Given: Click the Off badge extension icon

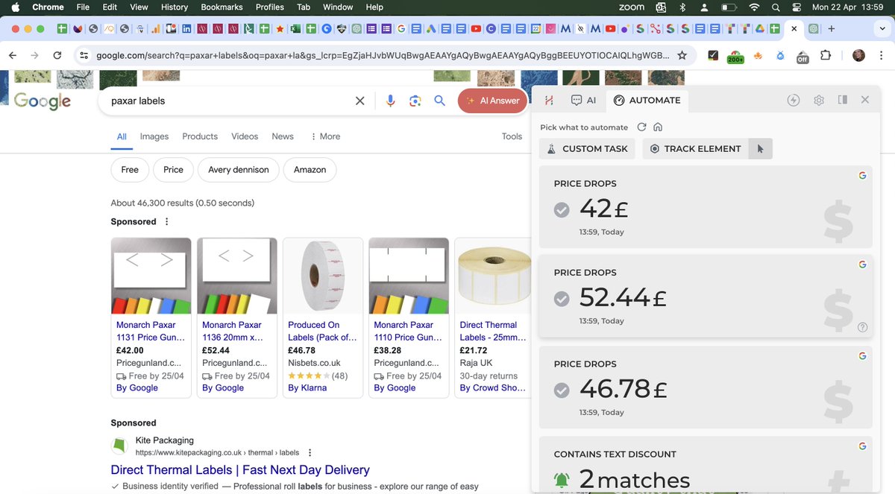Looking at the screenshot, I should coord(803,57).
